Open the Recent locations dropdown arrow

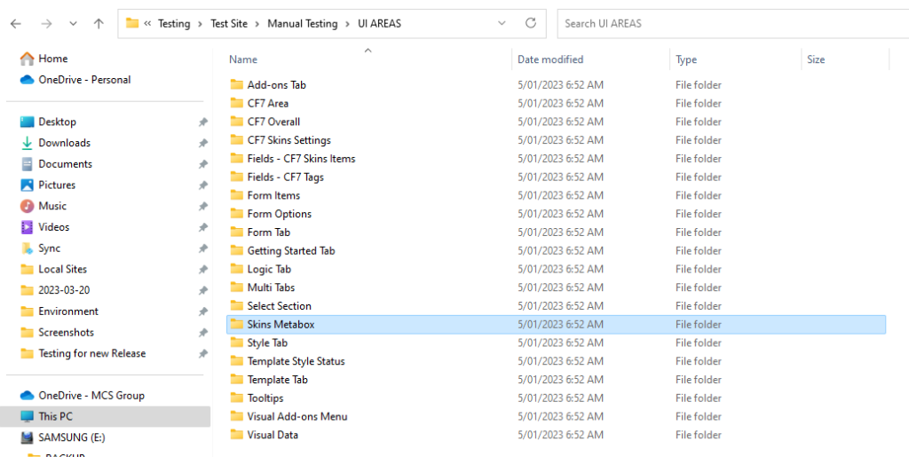(x=74, y=24)
